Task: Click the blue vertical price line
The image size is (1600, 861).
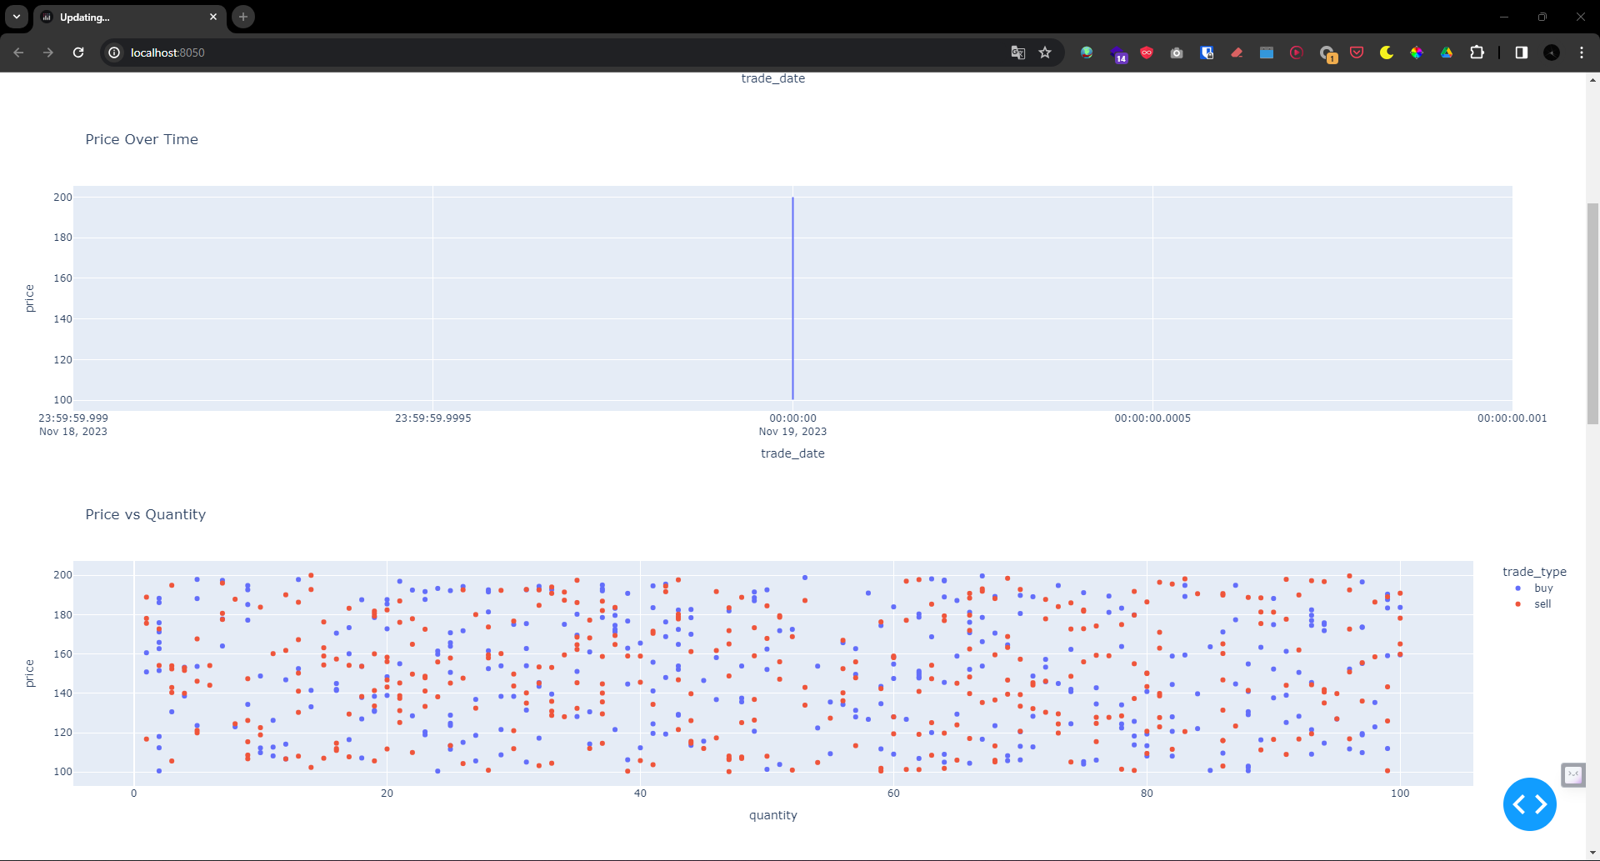Action: tap(792, 298)
